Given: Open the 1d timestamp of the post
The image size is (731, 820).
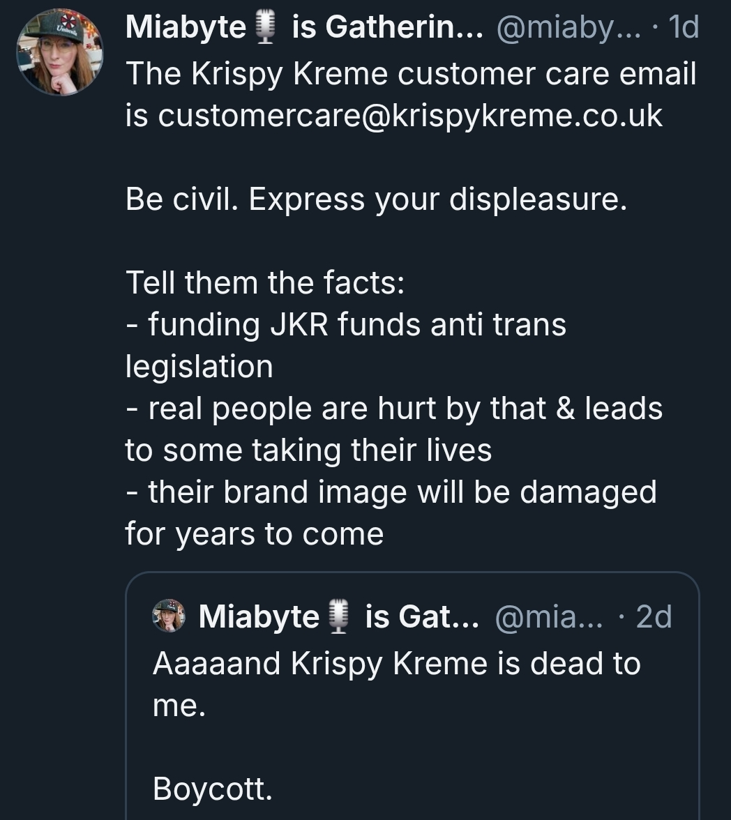Looking at the screenshot, I should point(684,27).
